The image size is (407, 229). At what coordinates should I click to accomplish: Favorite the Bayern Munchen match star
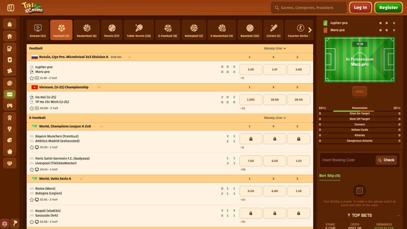point(32,147)
